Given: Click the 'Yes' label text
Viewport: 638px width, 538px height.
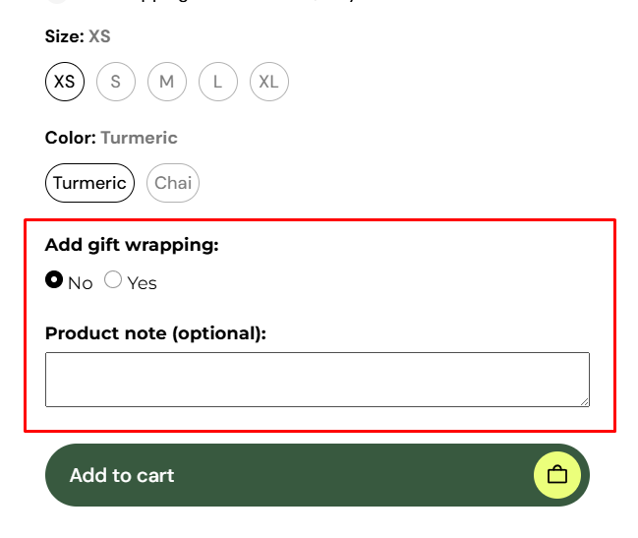Looking at the screenshot, I should tap(142, 283).
